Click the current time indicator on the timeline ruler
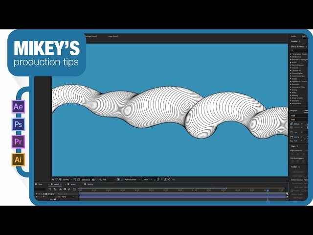This screenshot has height=235, width=313. coord(268,190)
